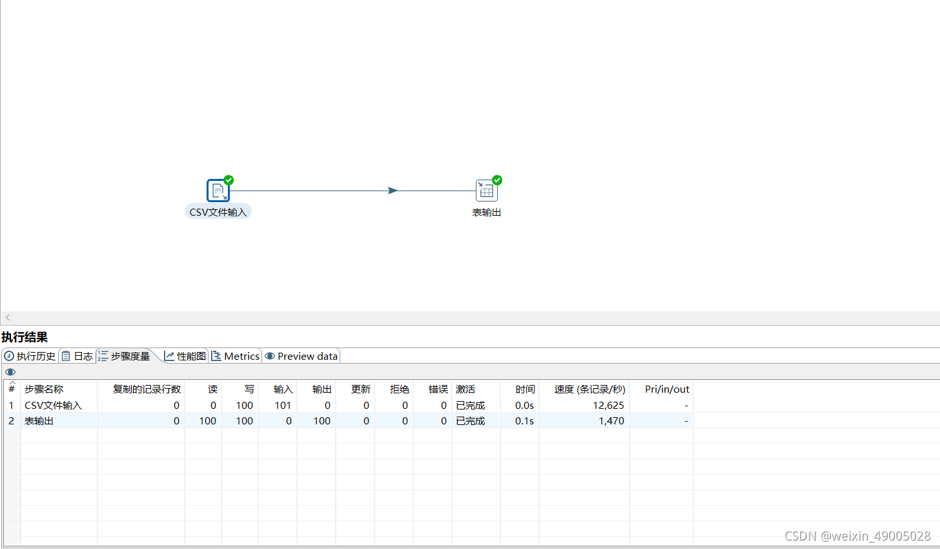Click the 执行结果 panel title
This screenshot has height=549, width=940.
pos(25,337)
